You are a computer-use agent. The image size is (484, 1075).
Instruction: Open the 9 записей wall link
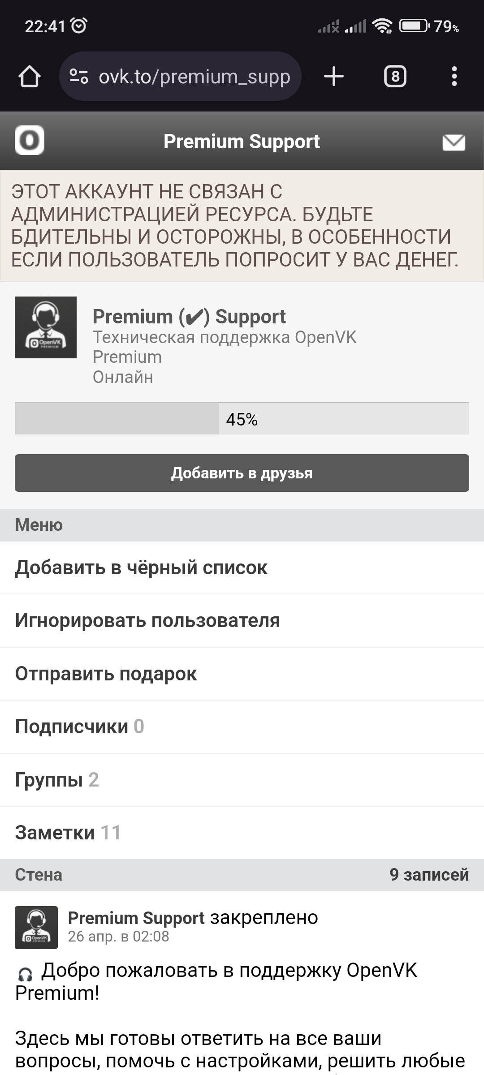pos(429,874)
